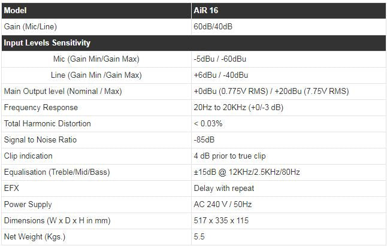
Task: Click the "Delay with repeat" EFX value
Action: (224, 189)
